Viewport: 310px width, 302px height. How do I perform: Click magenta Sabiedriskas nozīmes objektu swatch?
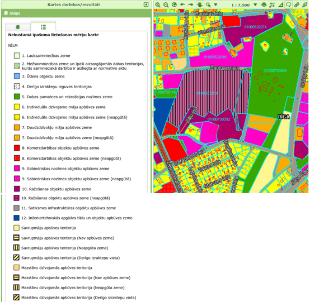coord(17,169)
